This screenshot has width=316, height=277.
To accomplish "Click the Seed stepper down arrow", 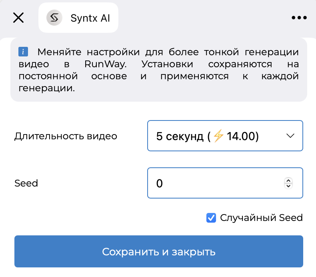I will coord(288,186).
